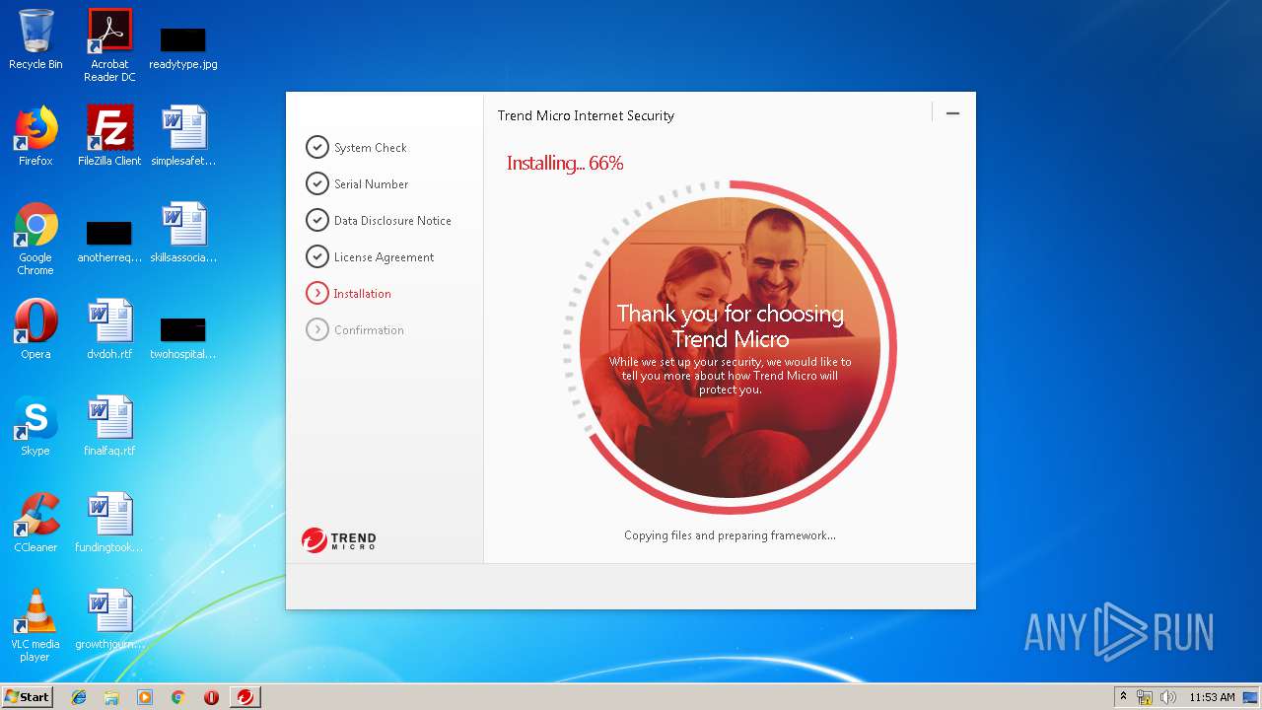Open Windows Explorer folder in taskbar
The width and height of the screenshot is (1262, 710).
[x=111, y=697]
